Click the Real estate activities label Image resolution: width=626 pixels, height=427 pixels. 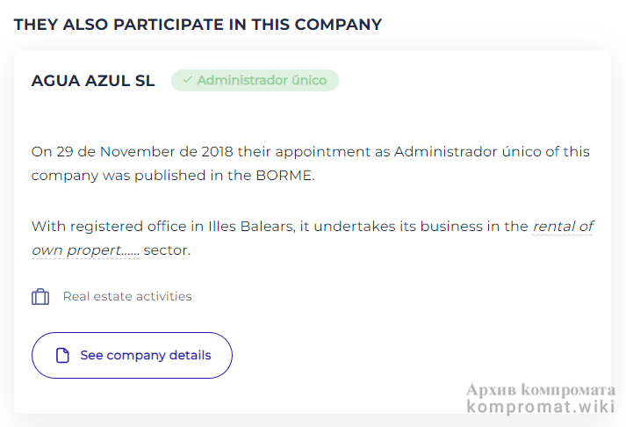click(x=127, y=296)
